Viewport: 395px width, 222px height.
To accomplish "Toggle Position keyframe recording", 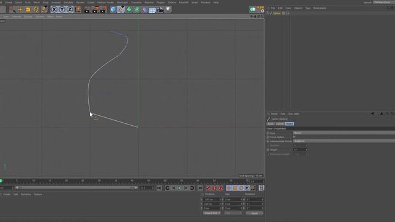I will pos(229,188).
